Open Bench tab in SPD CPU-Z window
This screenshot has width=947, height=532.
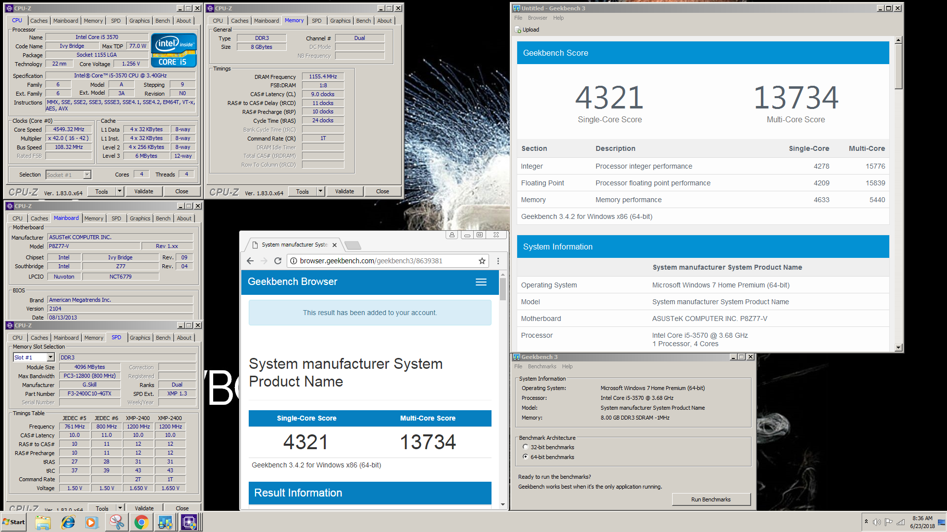click(x=163, y=338)
